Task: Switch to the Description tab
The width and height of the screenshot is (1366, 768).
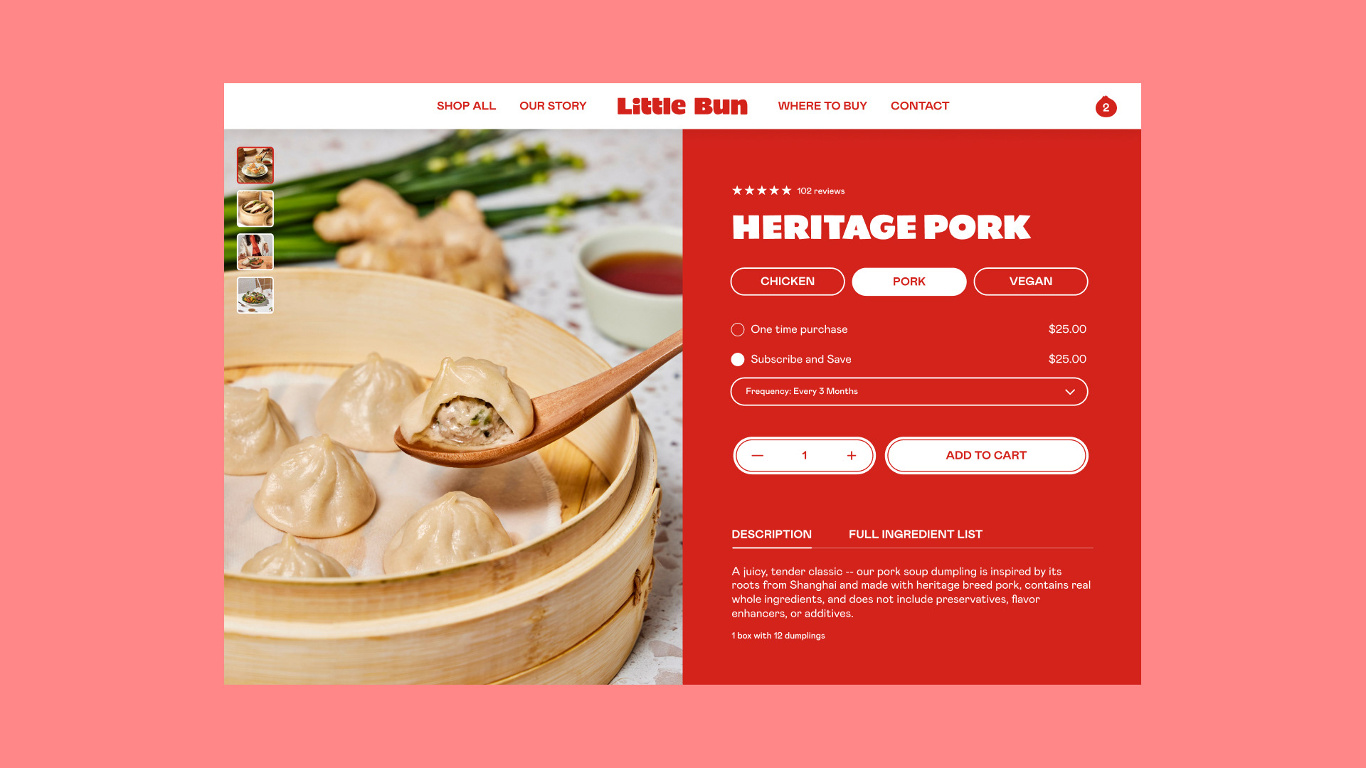Action: [x=772, y=534]
